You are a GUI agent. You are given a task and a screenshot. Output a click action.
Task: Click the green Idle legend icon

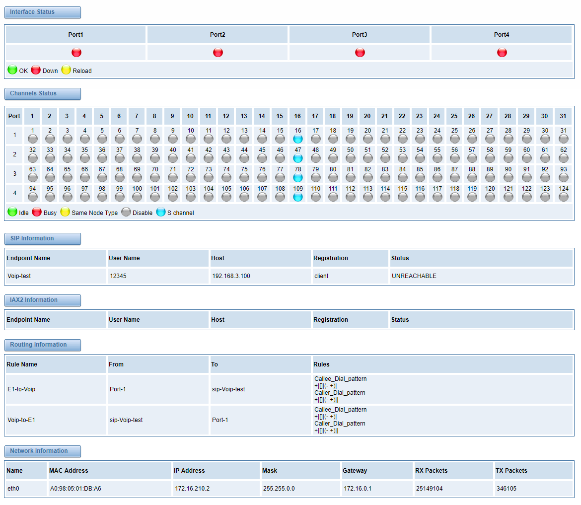coord(12,212)
